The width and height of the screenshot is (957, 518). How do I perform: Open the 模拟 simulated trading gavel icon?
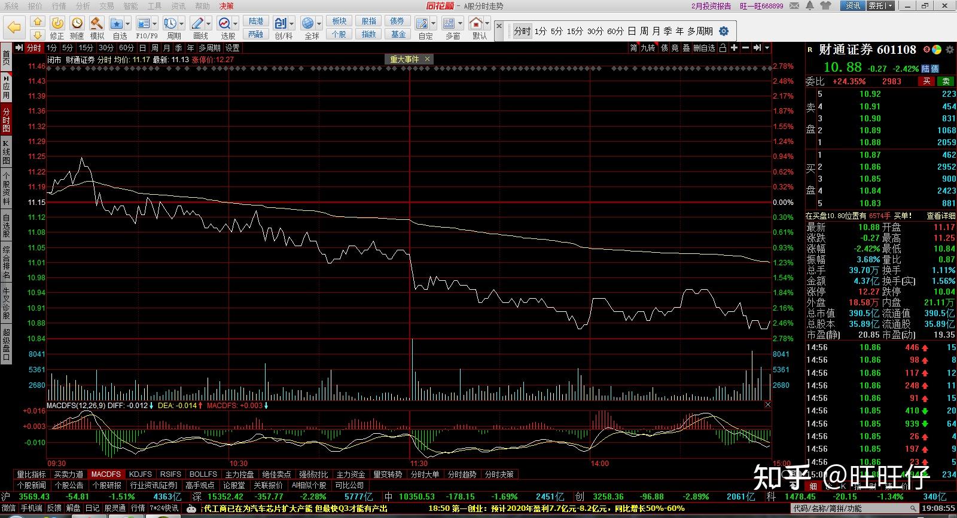tap(97, 23)
